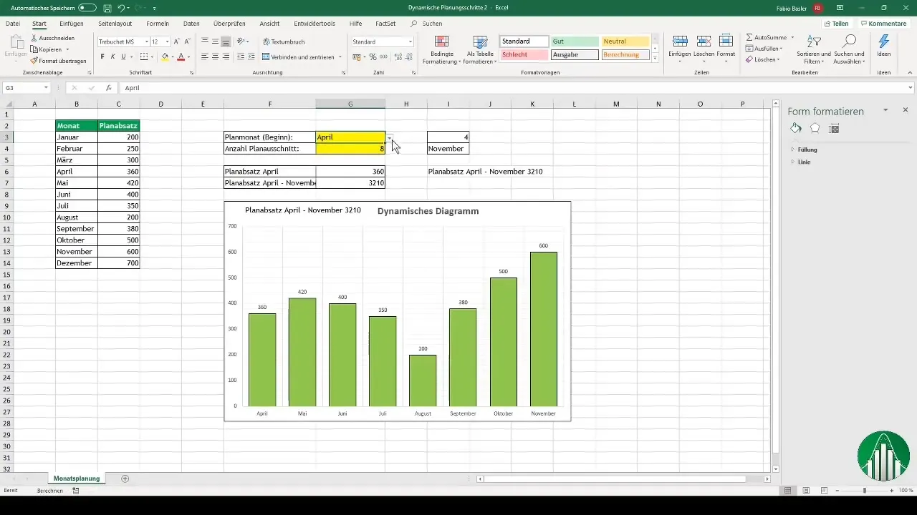
Task: Click Ausschneiden scissors icon
Action: [34, 38]
